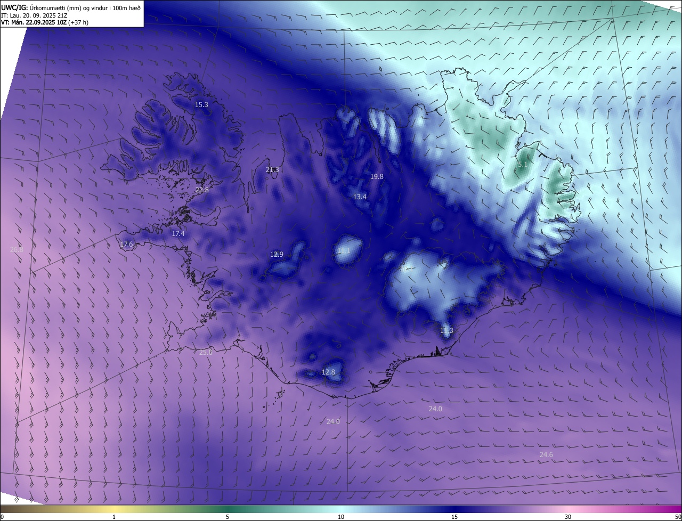Click the 22.8 value on the map

[202, 190]
